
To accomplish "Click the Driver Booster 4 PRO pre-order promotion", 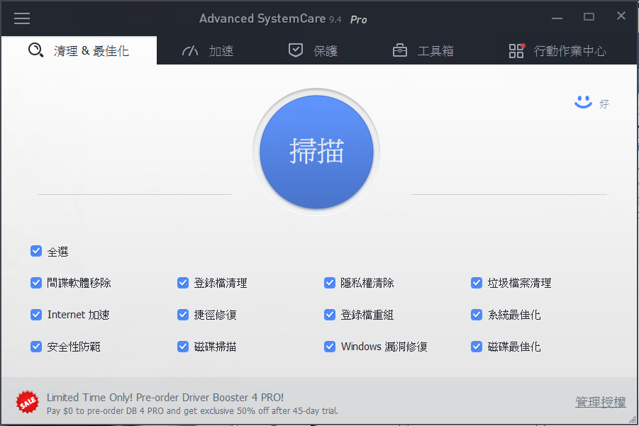I will pyautogui.click(x=192, y=403).
